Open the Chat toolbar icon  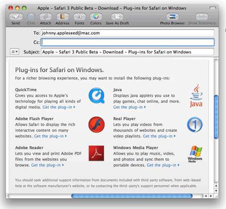pos(31,16)
